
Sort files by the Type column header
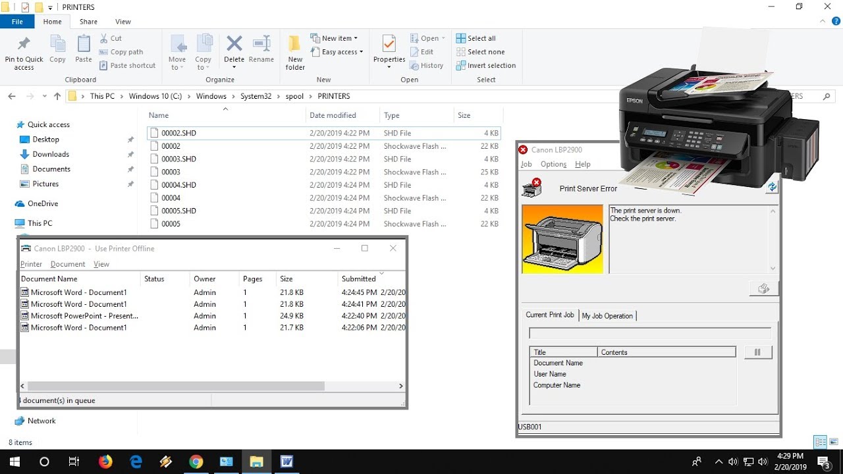click(x=392, y=115)
